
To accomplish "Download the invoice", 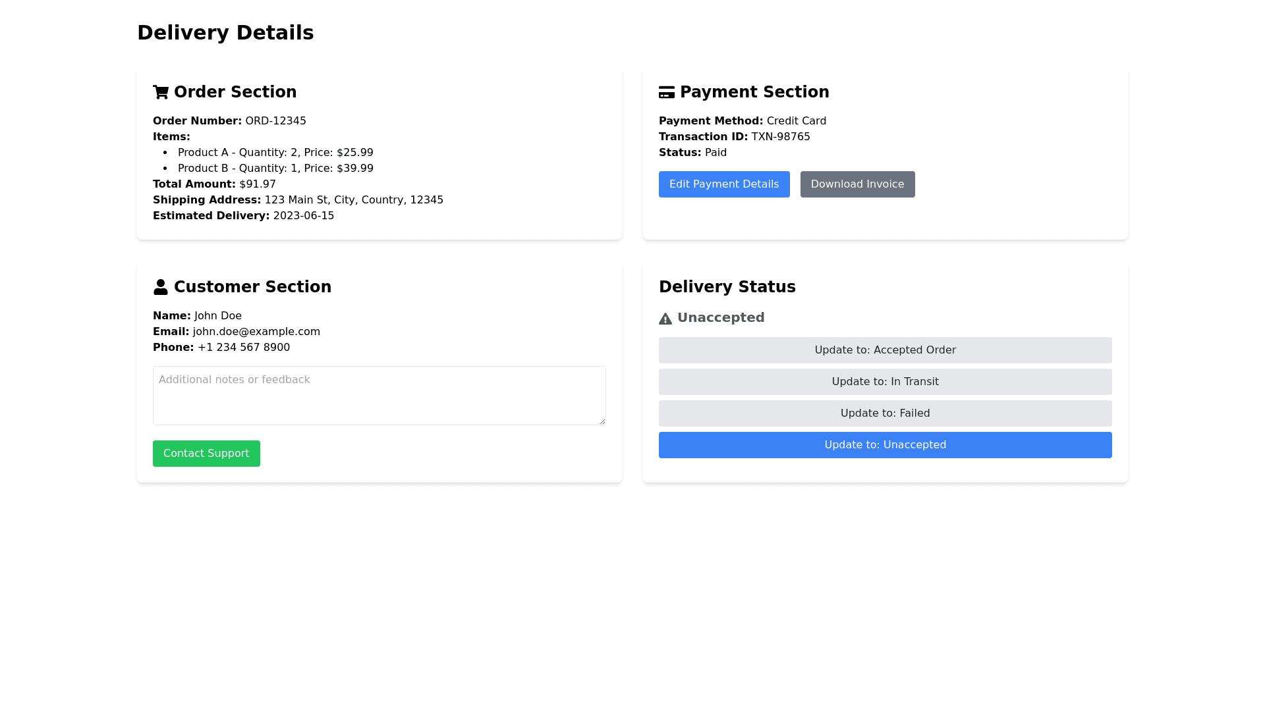I will (857, 184).
